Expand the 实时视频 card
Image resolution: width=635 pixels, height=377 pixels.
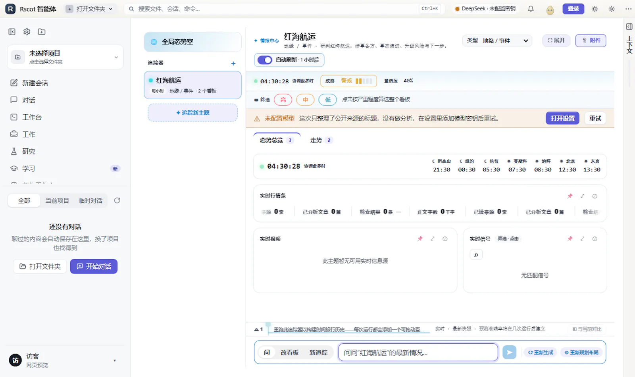433,239
